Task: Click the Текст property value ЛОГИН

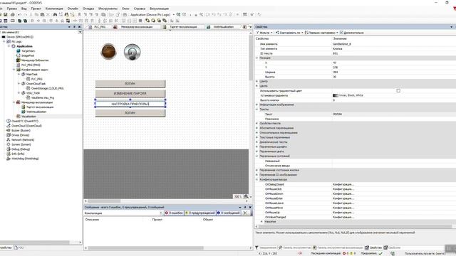Action: tap(337, 114)
